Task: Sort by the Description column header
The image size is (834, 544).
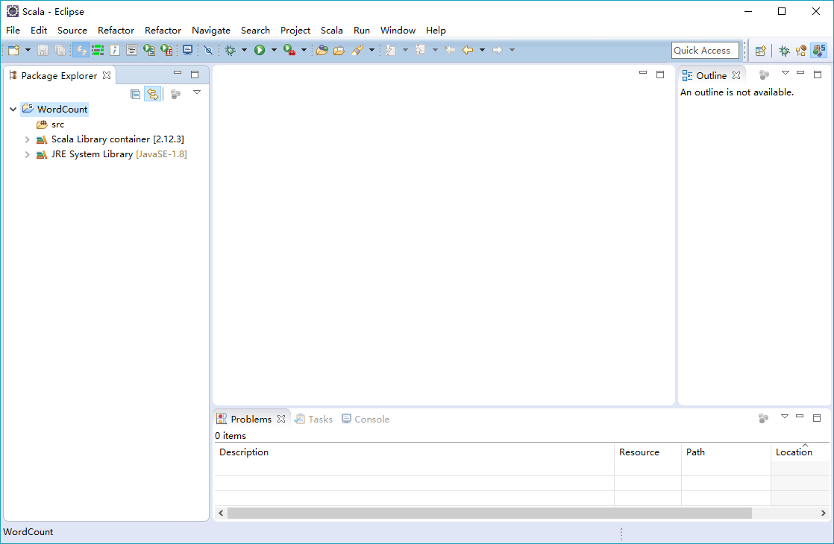Action: point(414,452)
